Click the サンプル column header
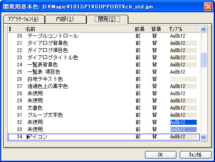The width and height of the screenshot is (215, 162). [x=183, y=29]
